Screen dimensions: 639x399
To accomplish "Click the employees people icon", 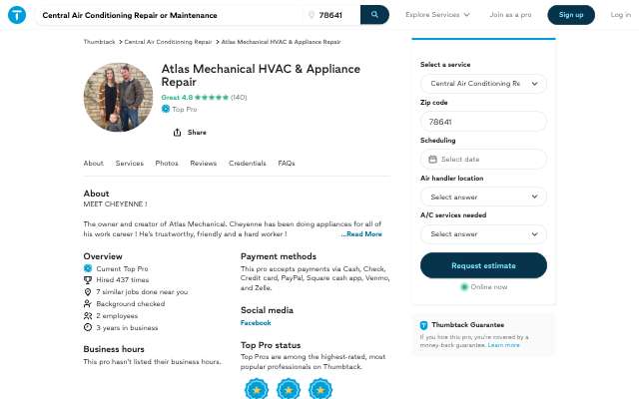I will click(88, 316).
